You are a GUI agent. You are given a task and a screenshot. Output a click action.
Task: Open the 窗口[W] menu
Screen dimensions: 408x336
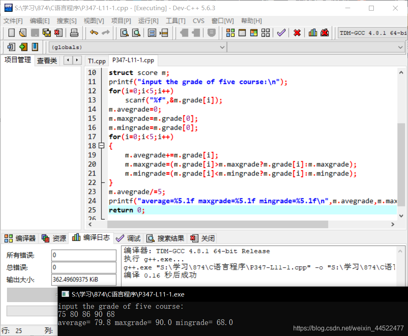(222, 21)
